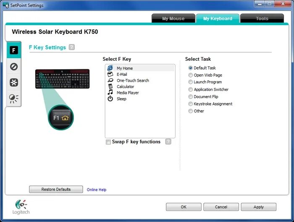294x222 pixels.
Task: Click the music note icon for Media Player
Action: 110,92
